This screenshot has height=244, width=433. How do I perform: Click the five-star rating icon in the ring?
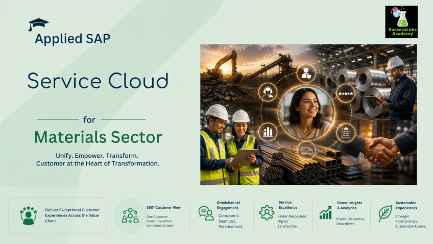[346, 93]
